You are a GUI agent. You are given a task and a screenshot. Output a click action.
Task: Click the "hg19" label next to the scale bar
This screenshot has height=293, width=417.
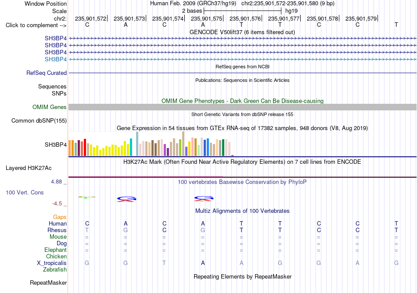point(291,11)
